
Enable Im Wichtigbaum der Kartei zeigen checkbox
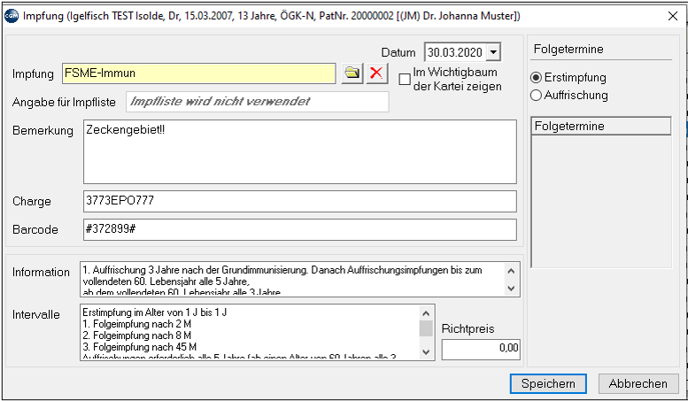tap(405, 80)
